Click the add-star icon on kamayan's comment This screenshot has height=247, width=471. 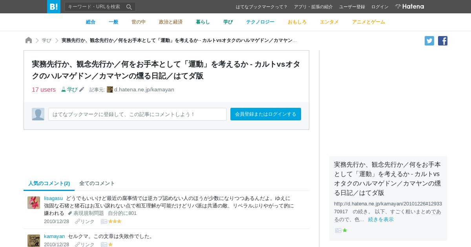(104, 245)
